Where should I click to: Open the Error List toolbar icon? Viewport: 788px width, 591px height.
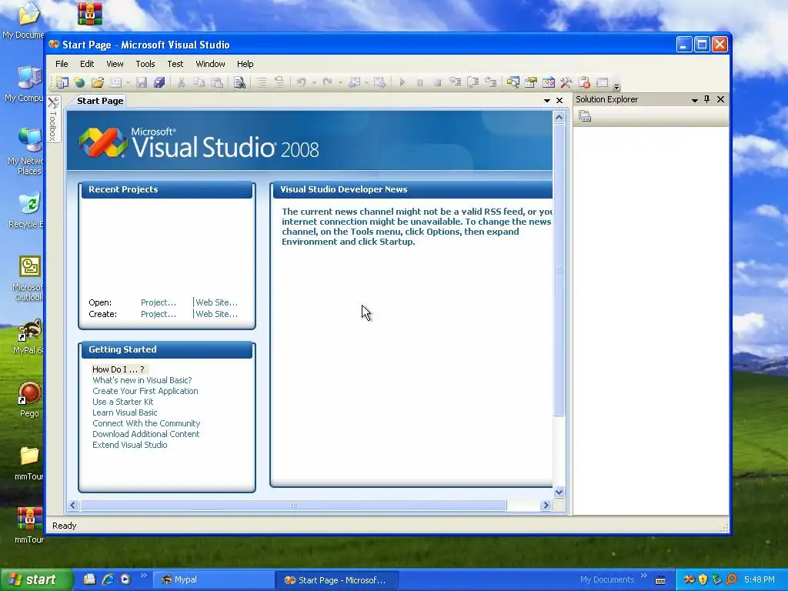tap(584, 82)
